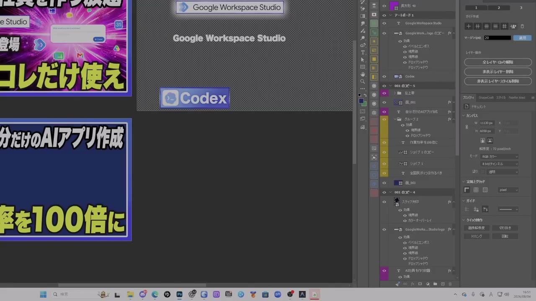Hide the Codex layer
This screenshot has height=301, width=536.
[x=384, y=77]
